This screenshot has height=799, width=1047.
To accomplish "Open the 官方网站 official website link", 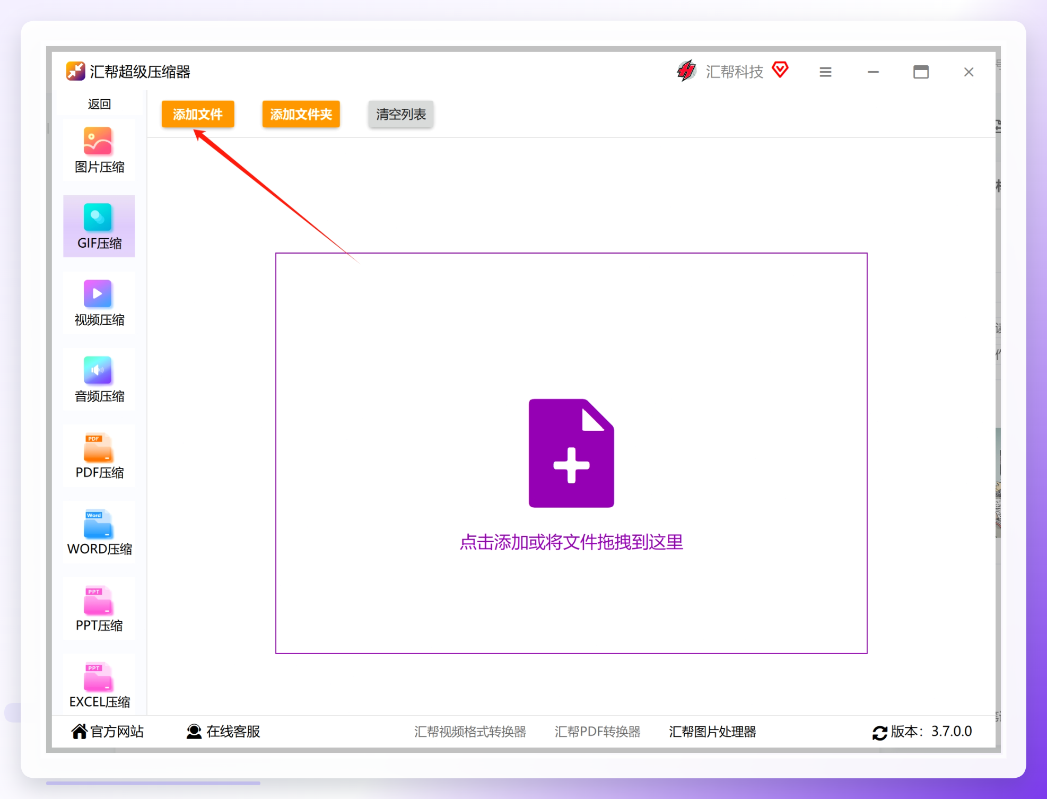I will (x=108, y=732).
